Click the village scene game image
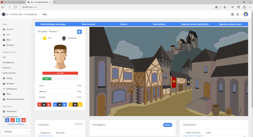This screenshot has width=253, height=137. coord(169,71)
